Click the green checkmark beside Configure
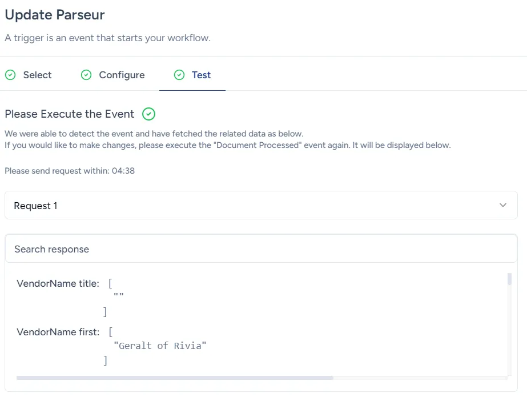The width and height of the screenshot is (527, 401). 86,75
